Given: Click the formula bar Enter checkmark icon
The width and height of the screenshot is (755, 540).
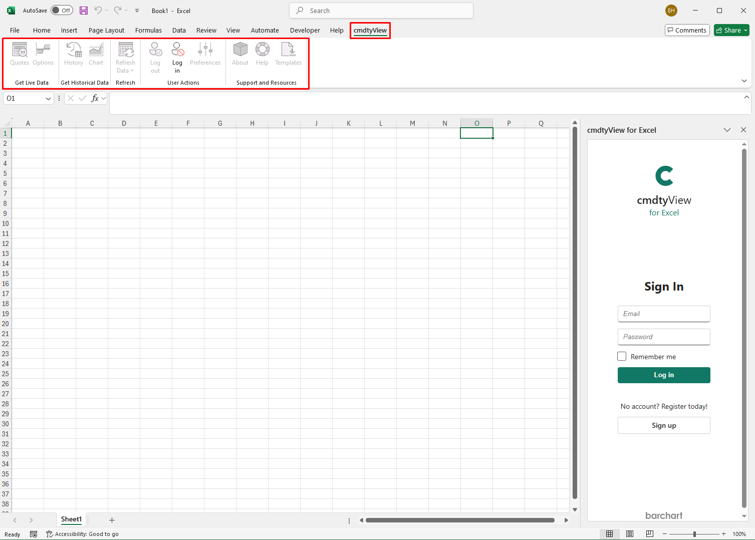Looking at the screenshot, I should [83, 98].
